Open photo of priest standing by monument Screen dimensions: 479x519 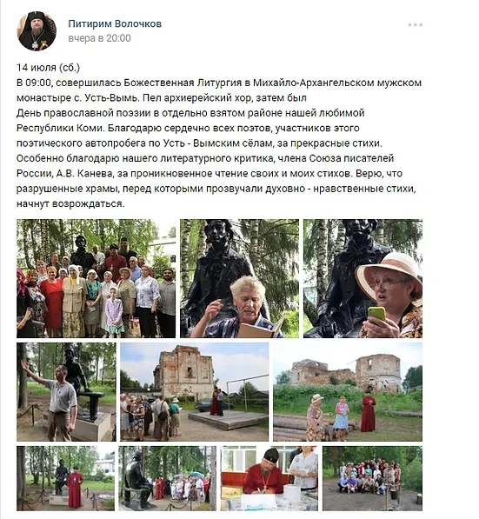coord(65,478)
